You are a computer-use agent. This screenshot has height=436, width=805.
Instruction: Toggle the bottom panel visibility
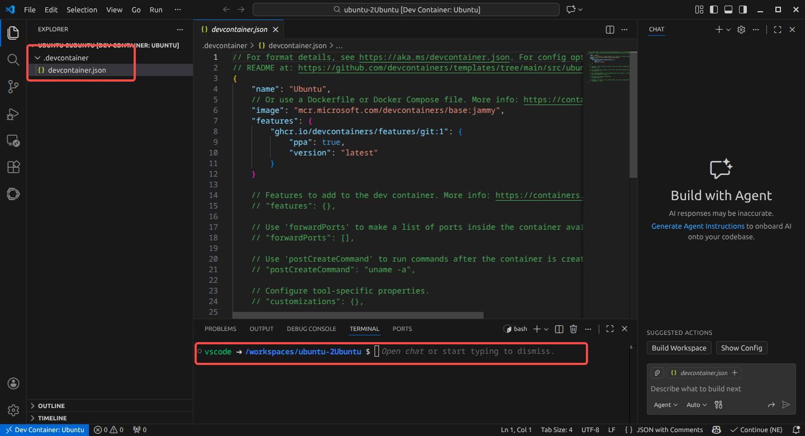pos(727,9)
